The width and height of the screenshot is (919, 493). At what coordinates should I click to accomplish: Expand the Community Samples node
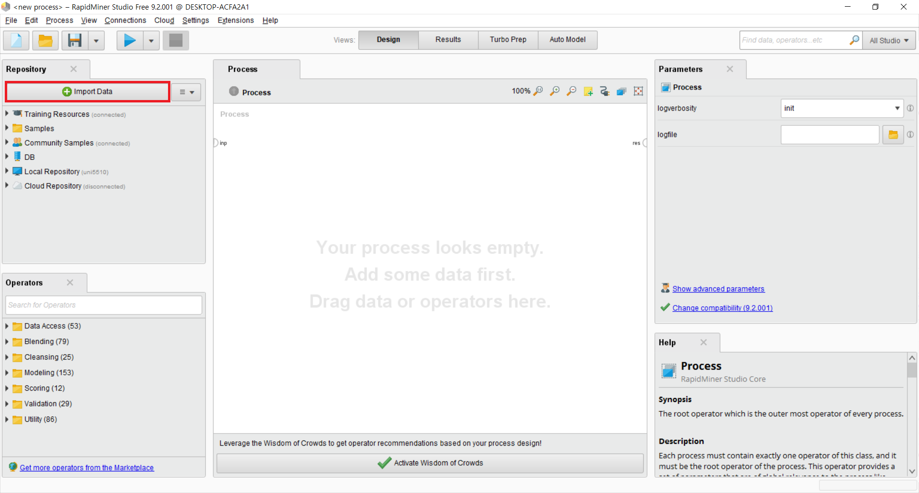point(7,143)
